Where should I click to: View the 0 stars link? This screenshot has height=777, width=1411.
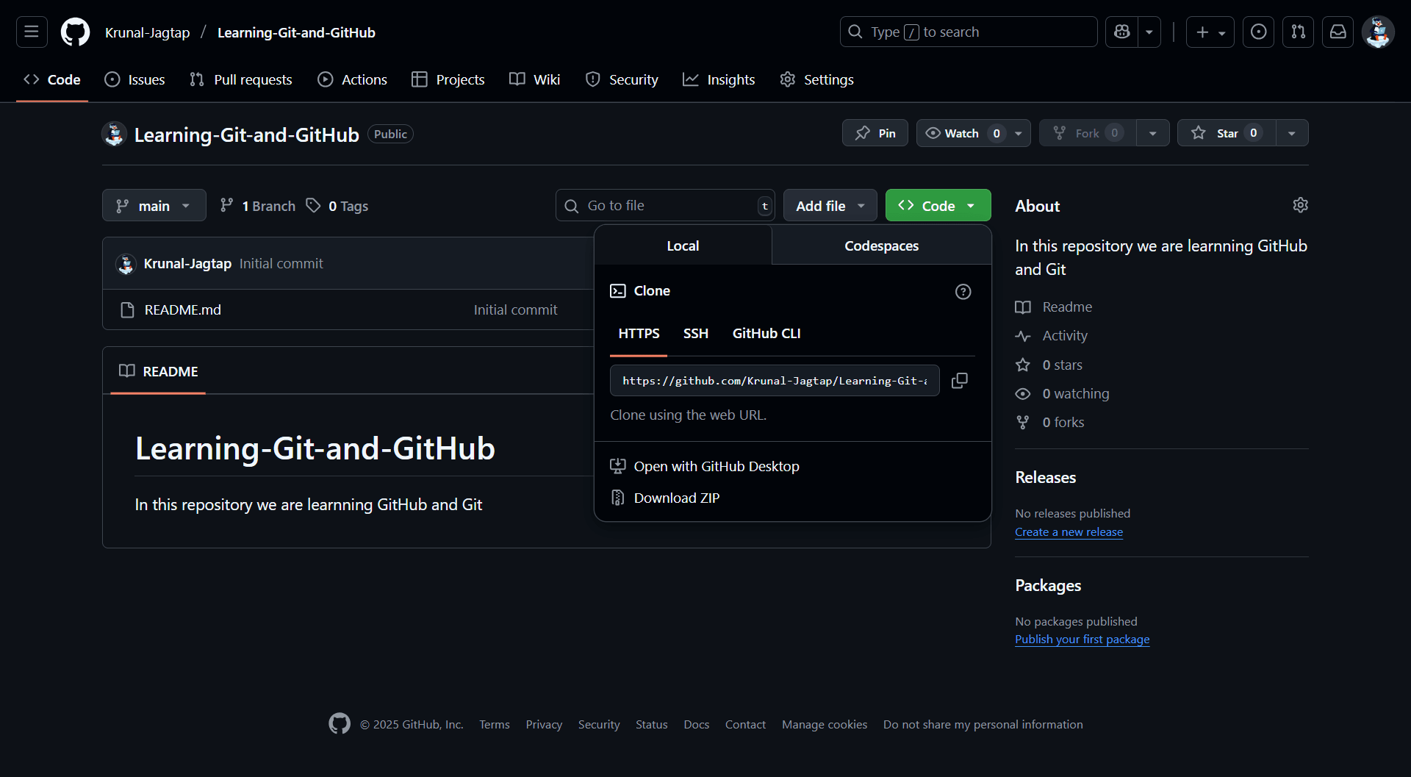(x=1049, y=365)
